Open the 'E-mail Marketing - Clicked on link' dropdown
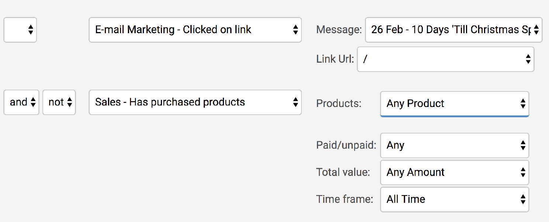549x222 pixels. 195,30
